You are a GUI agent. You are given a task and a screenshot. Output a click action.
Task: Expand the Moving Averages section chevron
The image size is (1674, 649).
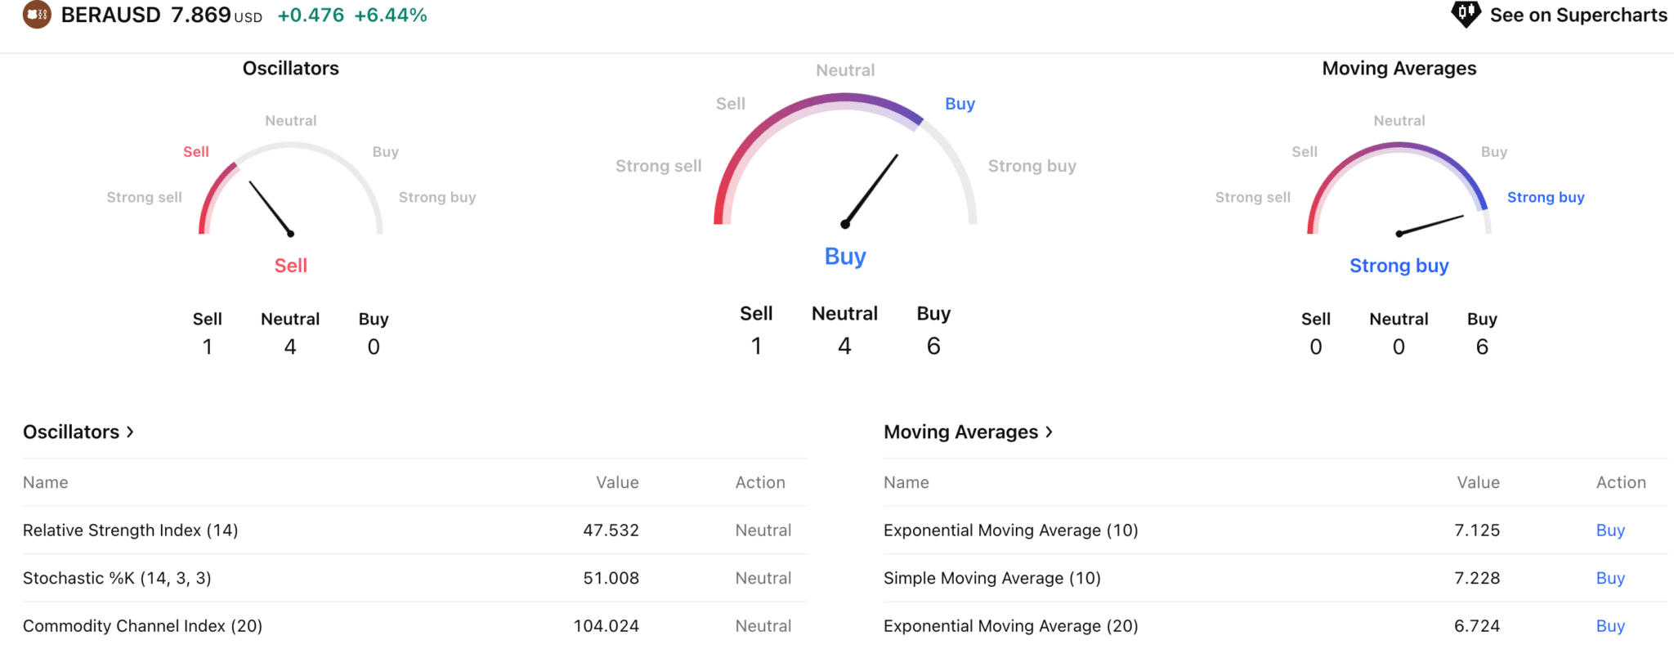point(1049,432)
